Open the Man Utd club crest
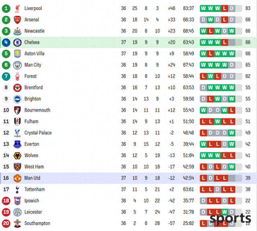 [17, 178]
